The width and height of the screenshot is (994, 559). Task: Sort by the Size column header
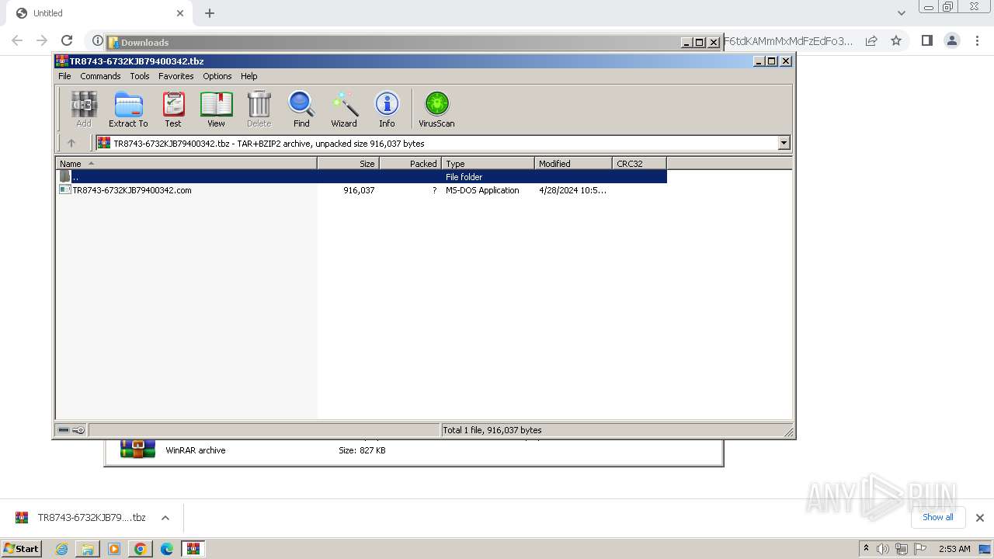coord(349,163)
